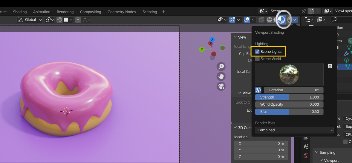
Task: Click the Y axis on navigation gizmo
Action: click(202, 49)
